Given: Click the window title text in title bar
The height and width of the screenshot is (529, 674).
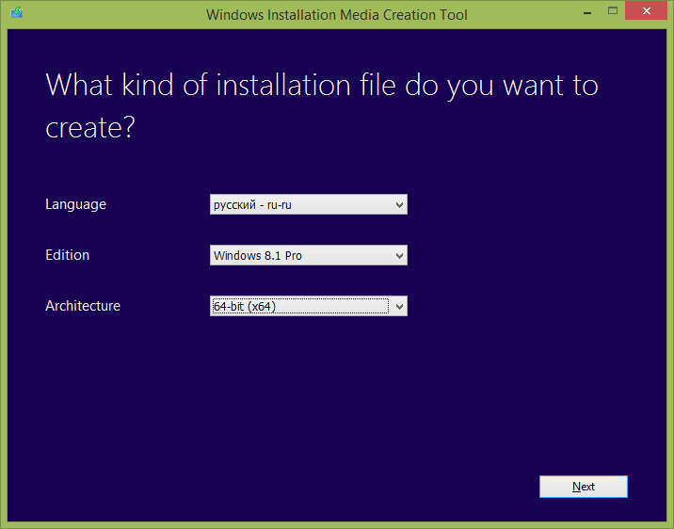Looking at the screenshot, I should click(337, 15).
